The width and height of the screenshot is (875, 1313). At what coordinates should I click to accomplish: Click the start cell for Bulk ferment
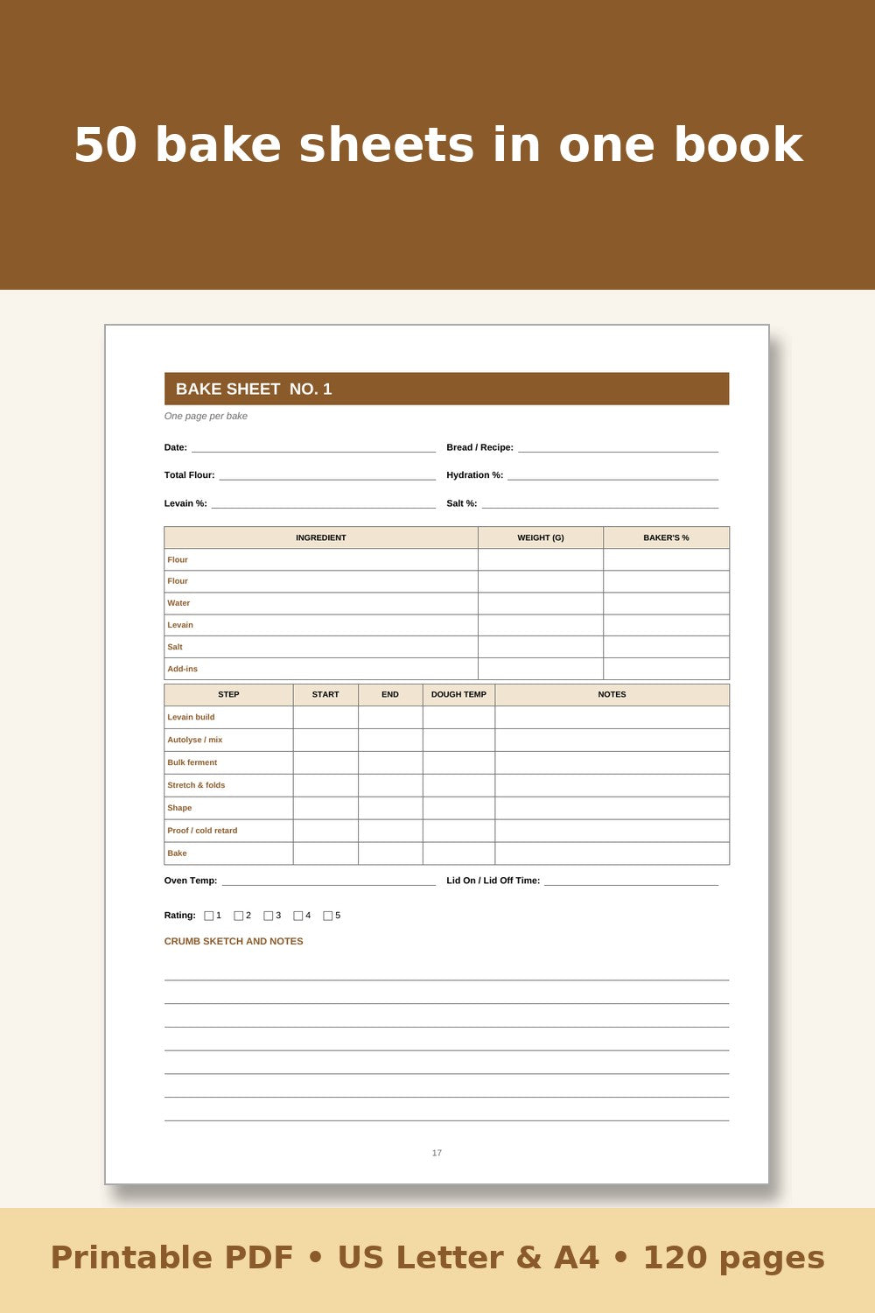pos(325,762)
